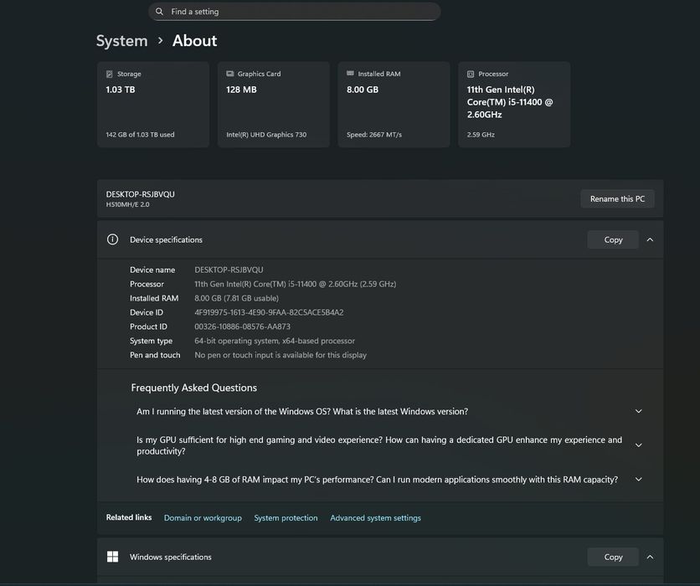Click the Processor chip icon
This screenshot has height=586, width=700.
point(471,75)
